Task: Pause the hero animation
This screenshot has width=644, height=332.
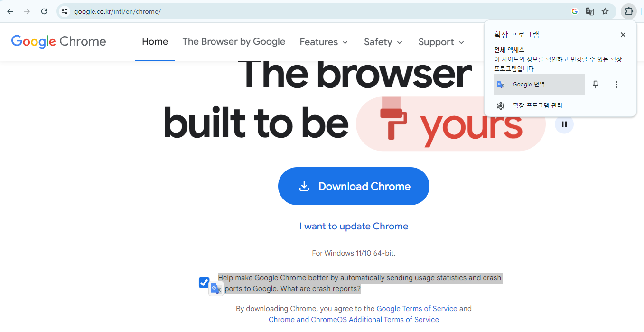Action: [564, 124]
